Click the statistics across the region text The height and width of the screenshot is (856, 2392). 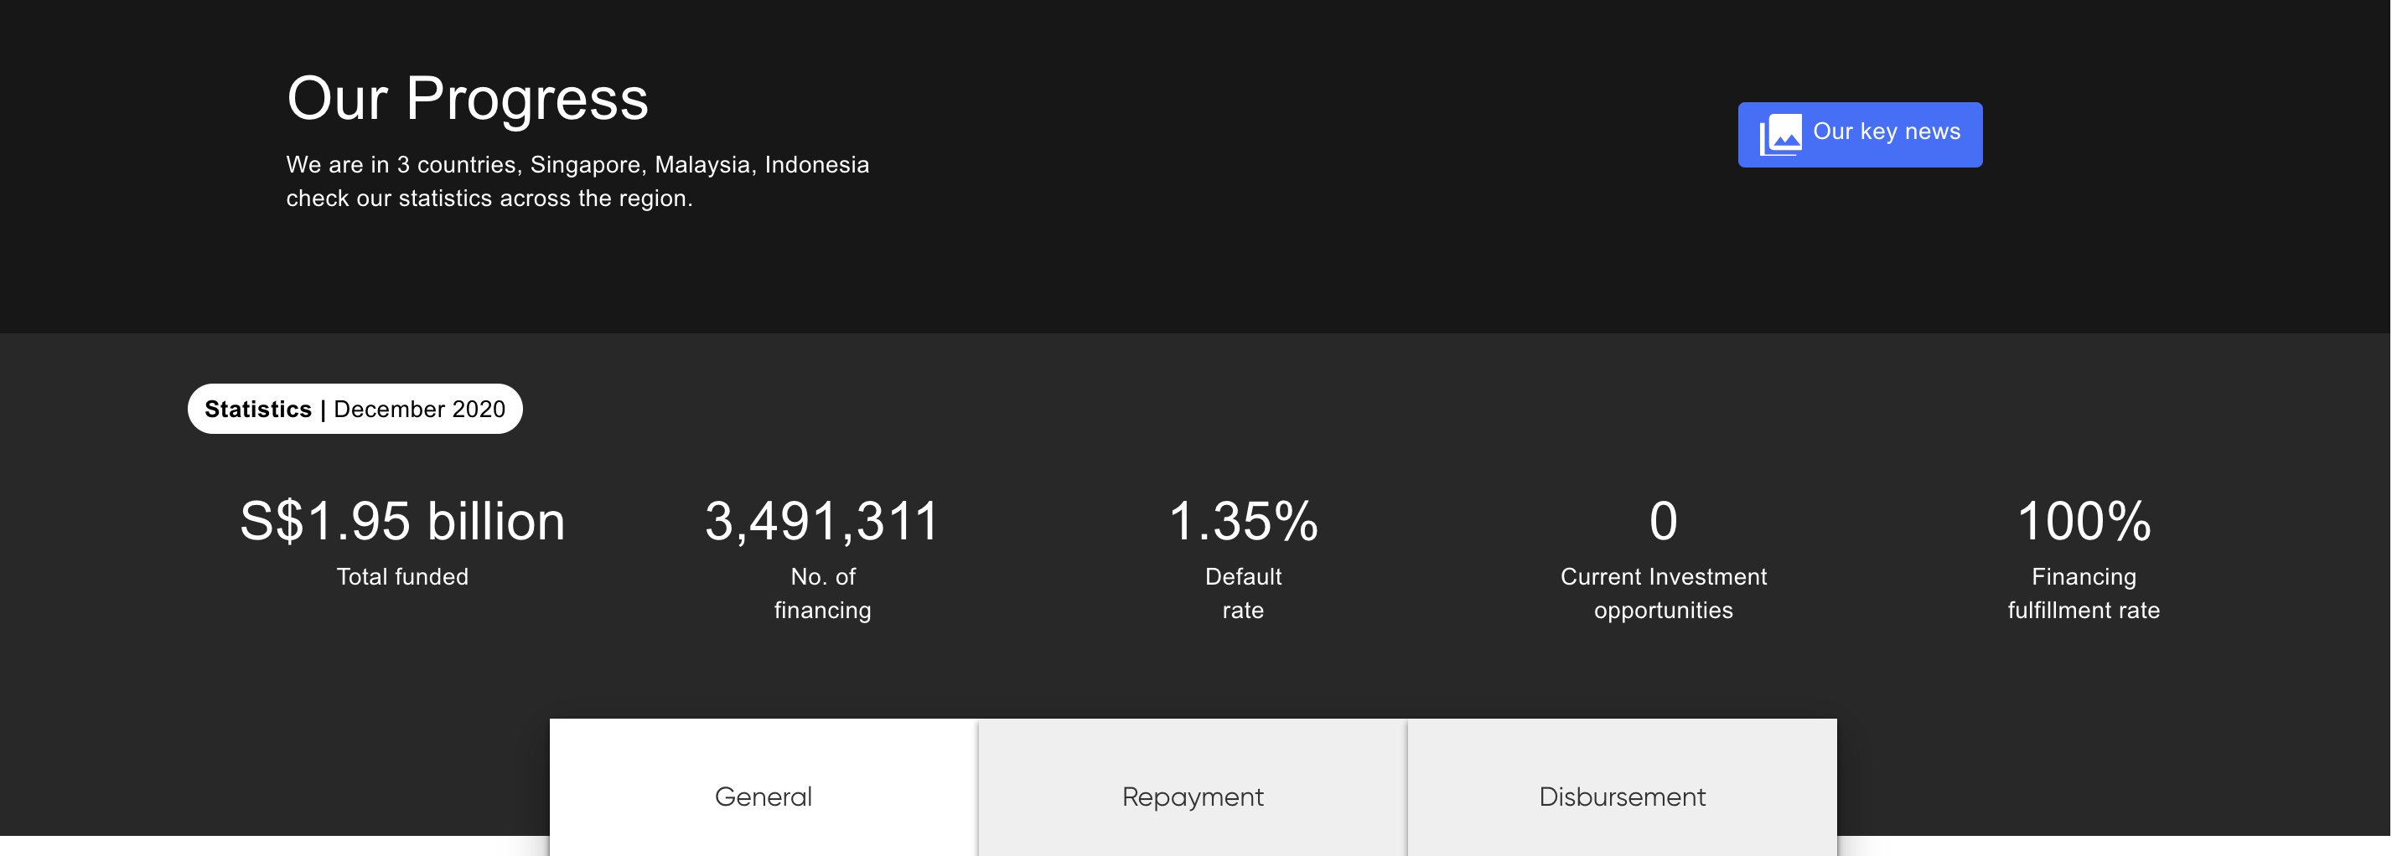click(x=489, y=199)
